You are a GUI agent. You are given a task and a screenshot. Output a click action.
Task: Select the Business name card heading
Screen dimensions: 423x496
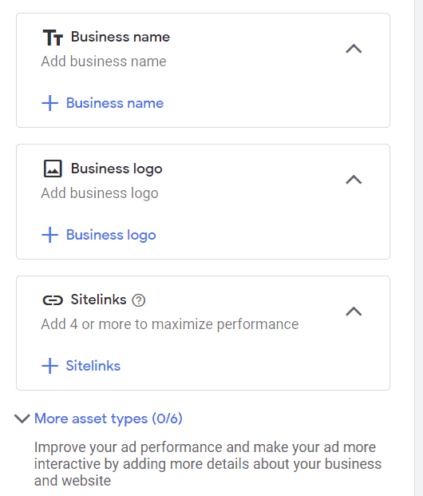[x=121, y=37]
